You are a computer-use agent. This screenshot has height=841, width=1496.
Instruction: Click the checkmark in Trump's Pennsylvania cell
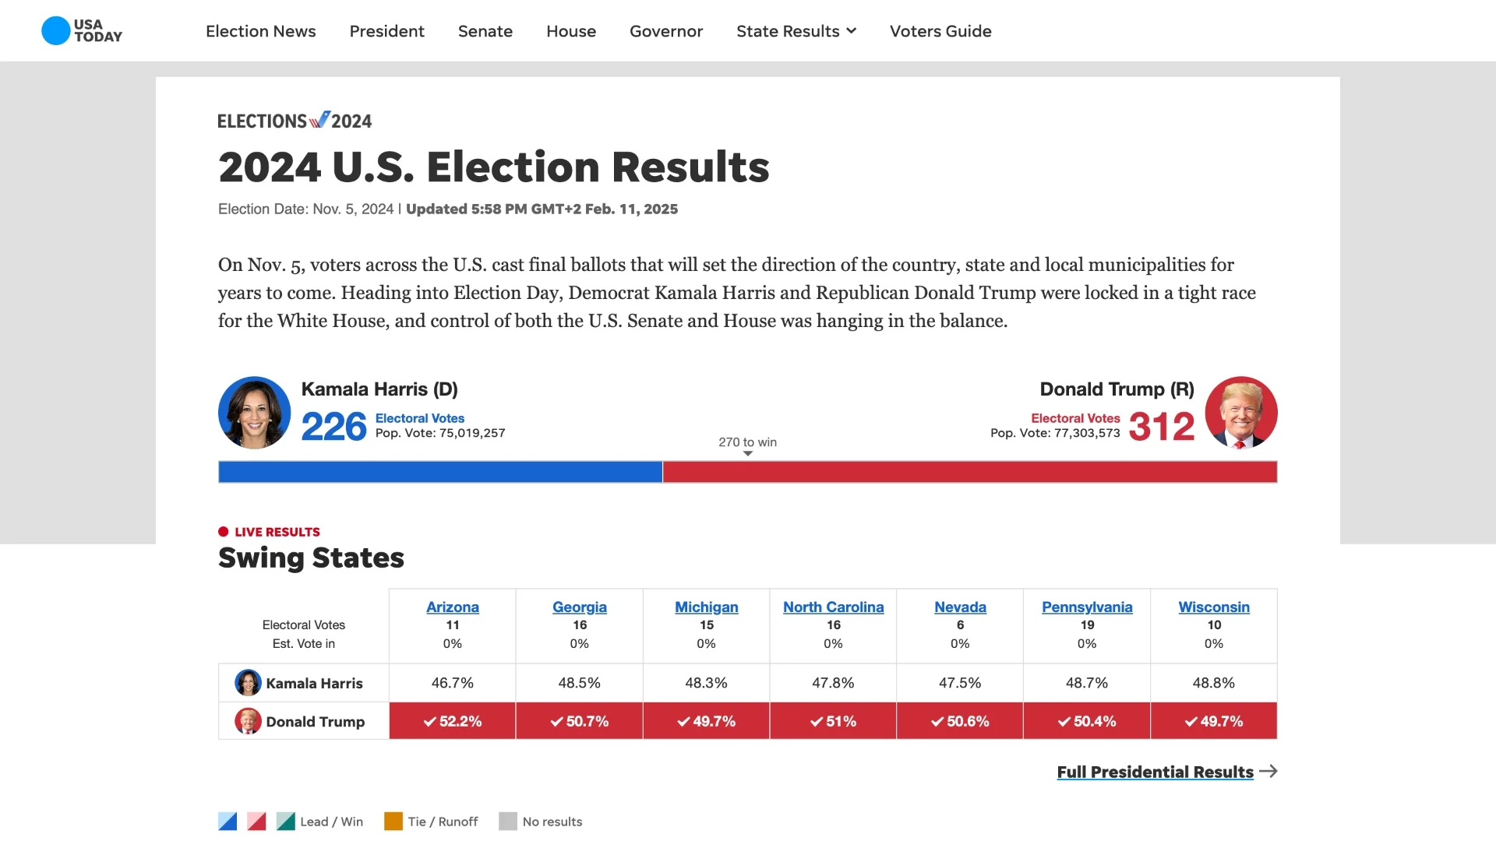coord(1064,721)
